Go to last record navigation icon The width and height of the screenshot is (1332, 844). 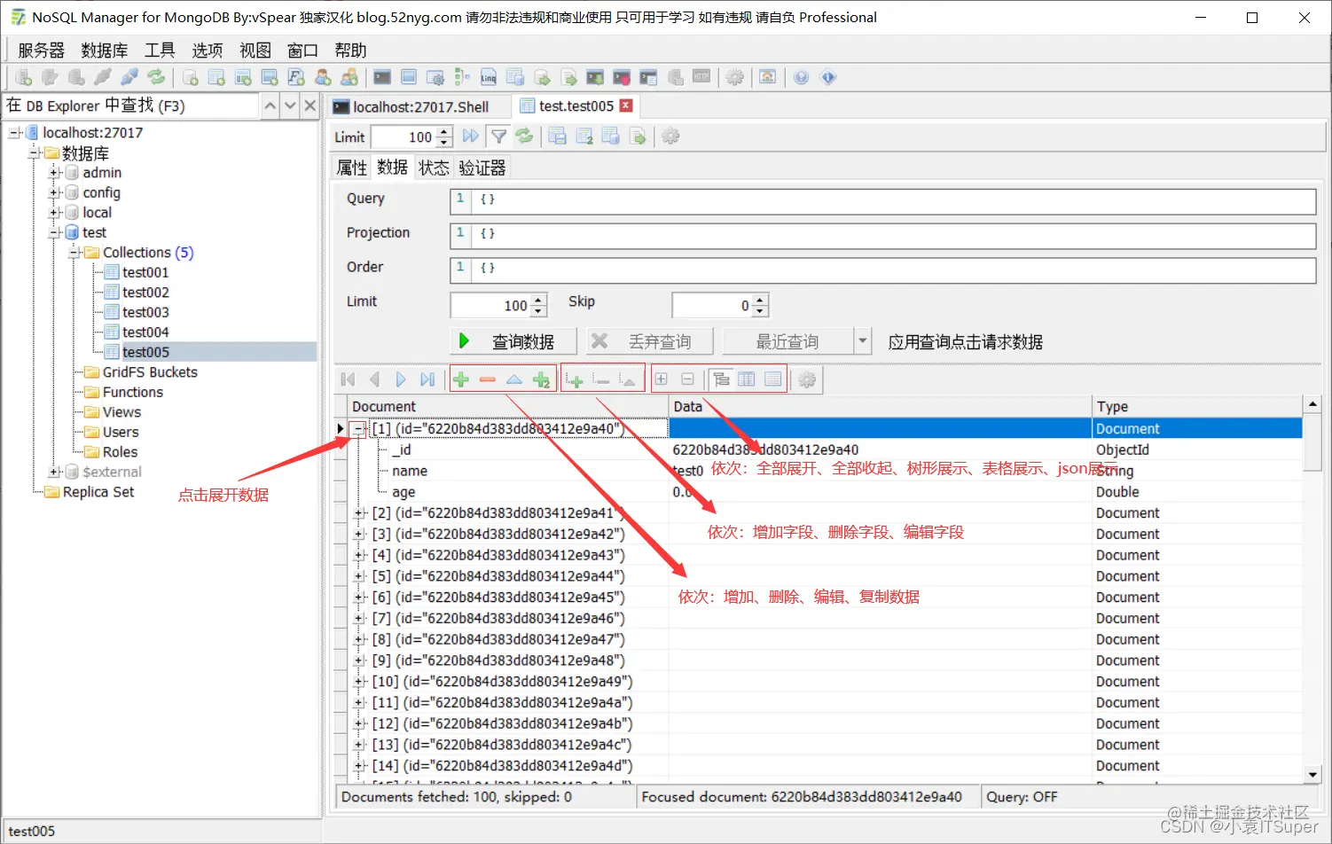(x=427, y=379)
